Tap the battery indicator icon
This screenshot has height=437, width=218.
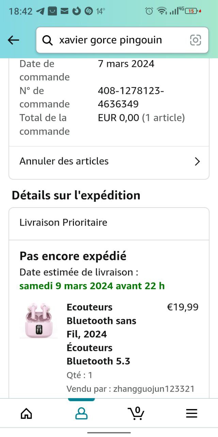pos(191,11)
